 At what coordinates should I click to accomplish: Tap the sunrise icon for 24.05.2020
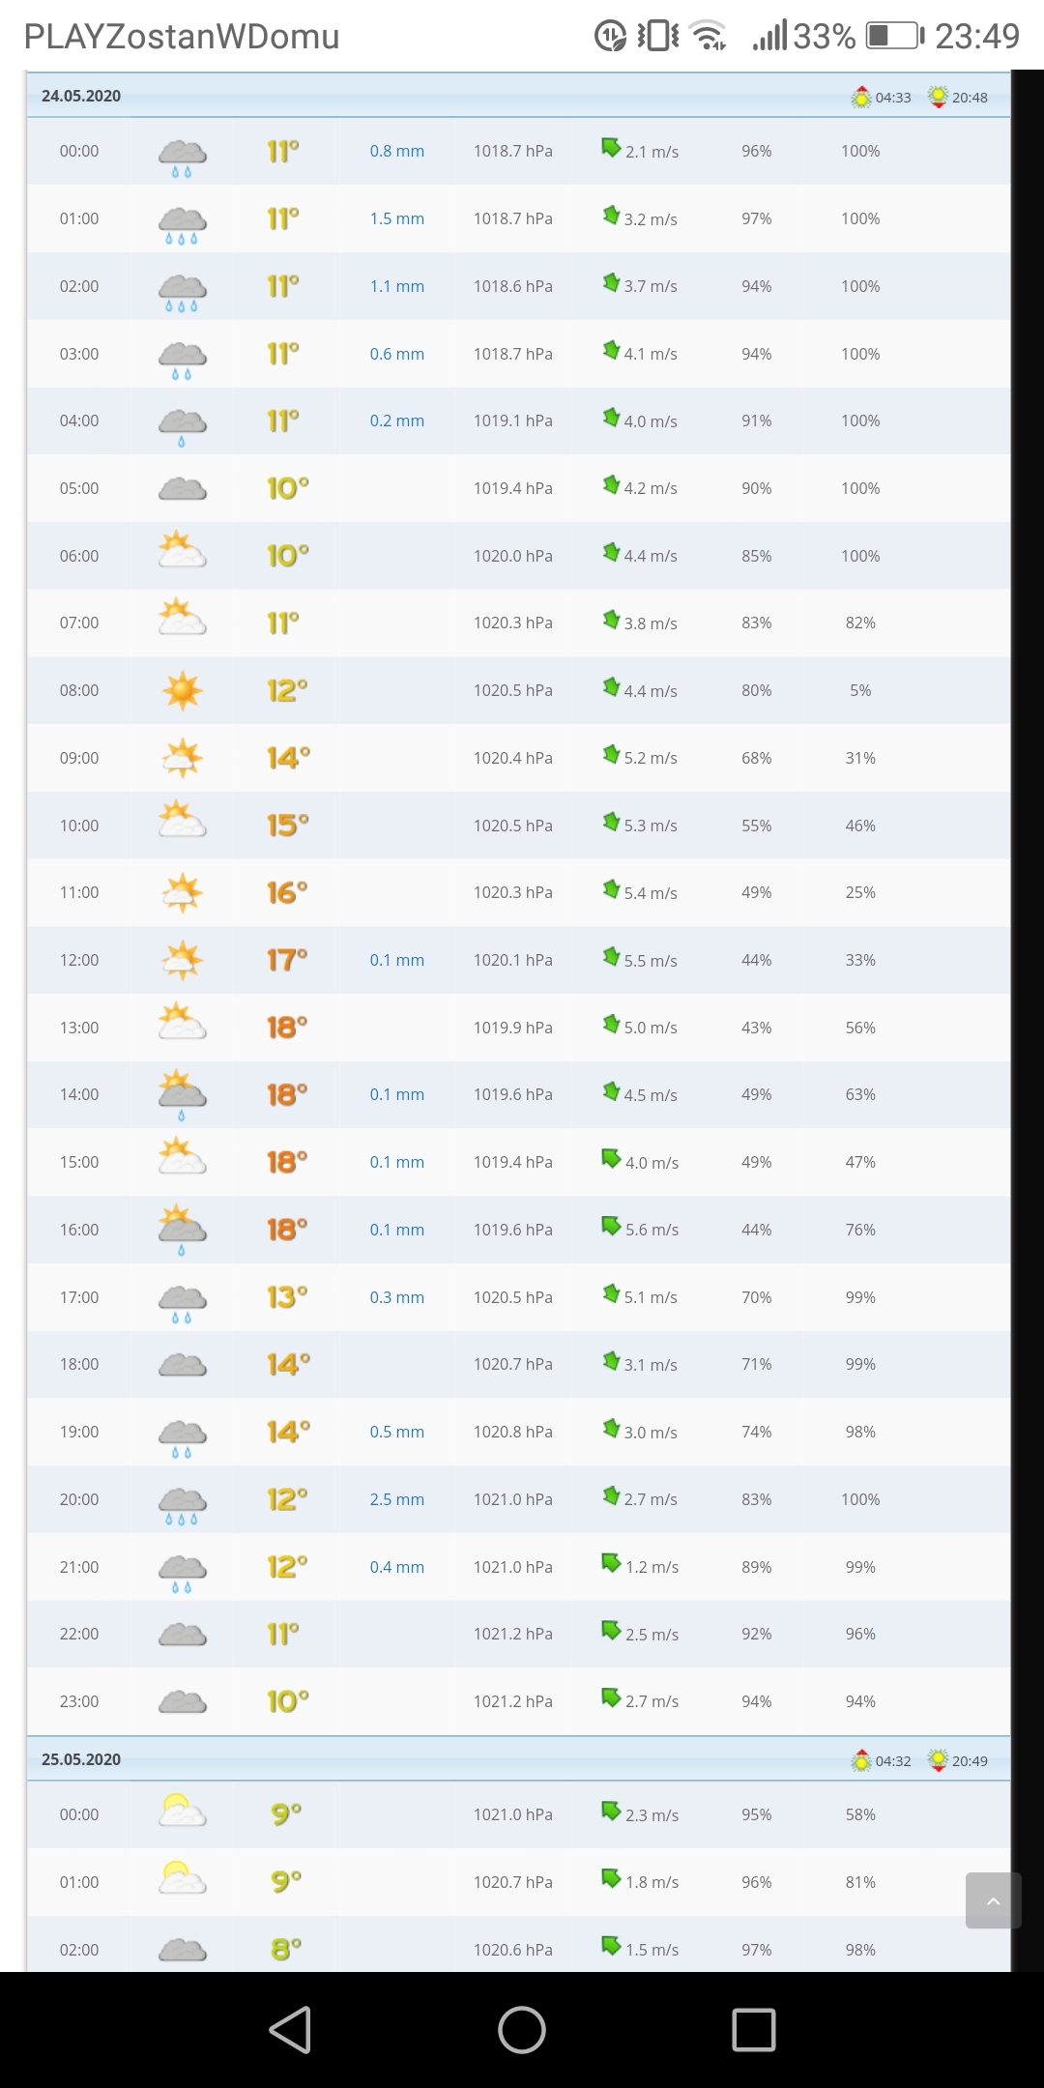pos(860,98)
